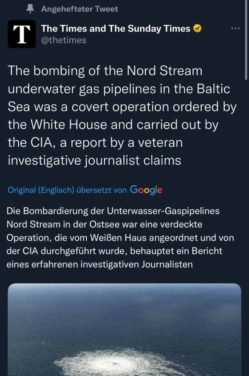This screenshot has width=249, height=376.
Task: Click the gold verified badge
Action: [197, 29]
